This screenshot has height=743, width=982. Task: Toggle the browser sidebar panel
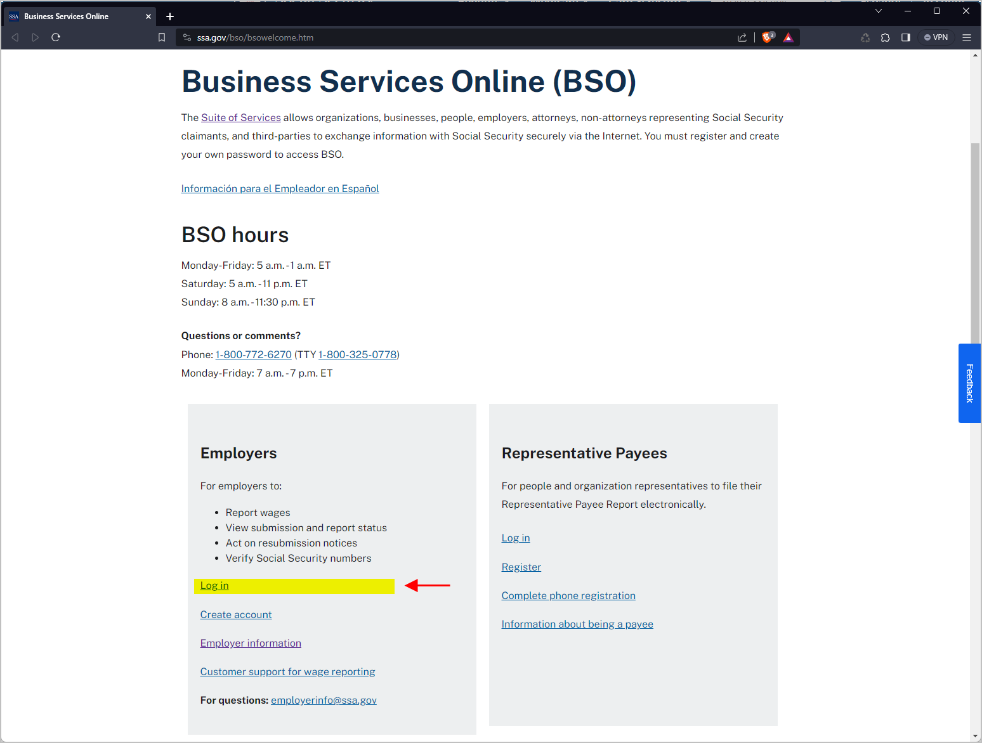pyautogui.click(x=906, y=37)
